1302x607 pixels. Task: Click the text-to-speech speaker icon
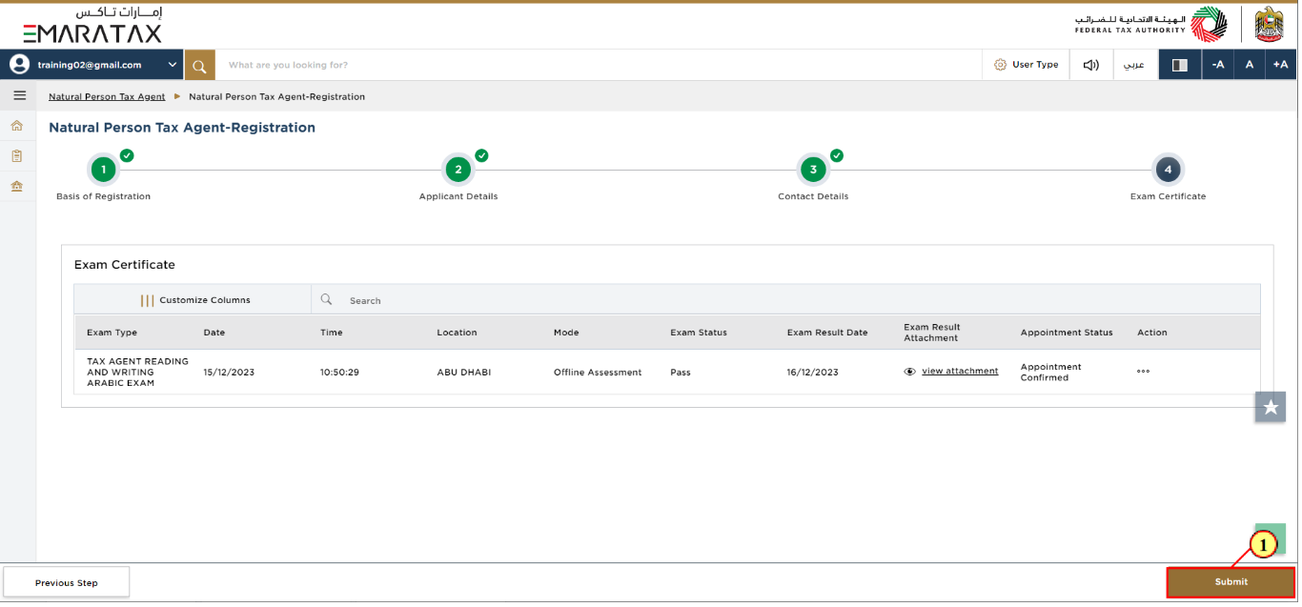pos(1091,65)
